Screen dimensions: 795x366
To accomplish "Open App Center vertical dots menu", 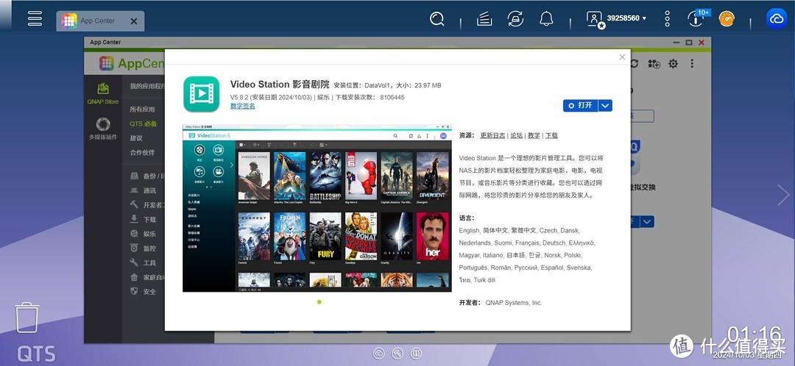I will (x=692, y=64).
